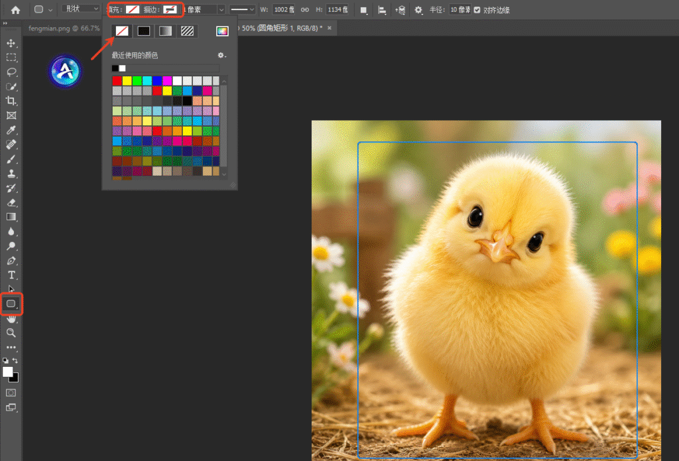Open the stroke width 像素 dropdown
The width and height of the screenshot is (679, 461).
click(x=221, y=9)
